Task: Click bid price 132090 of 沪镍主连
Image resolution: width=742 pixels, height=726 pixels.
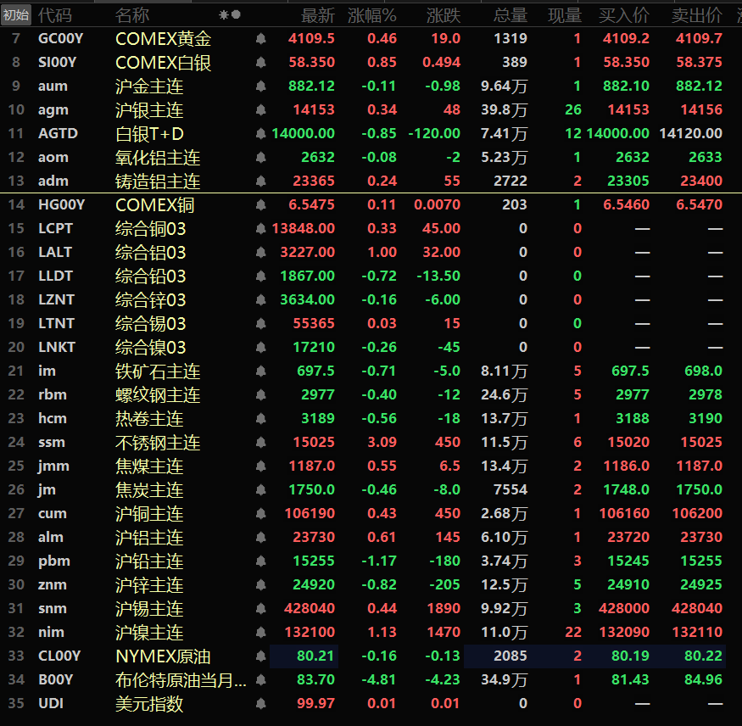Action: click(623, 632)
